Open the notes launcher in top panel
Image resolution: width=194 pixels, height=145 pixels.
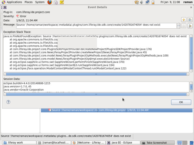(62, 2)
